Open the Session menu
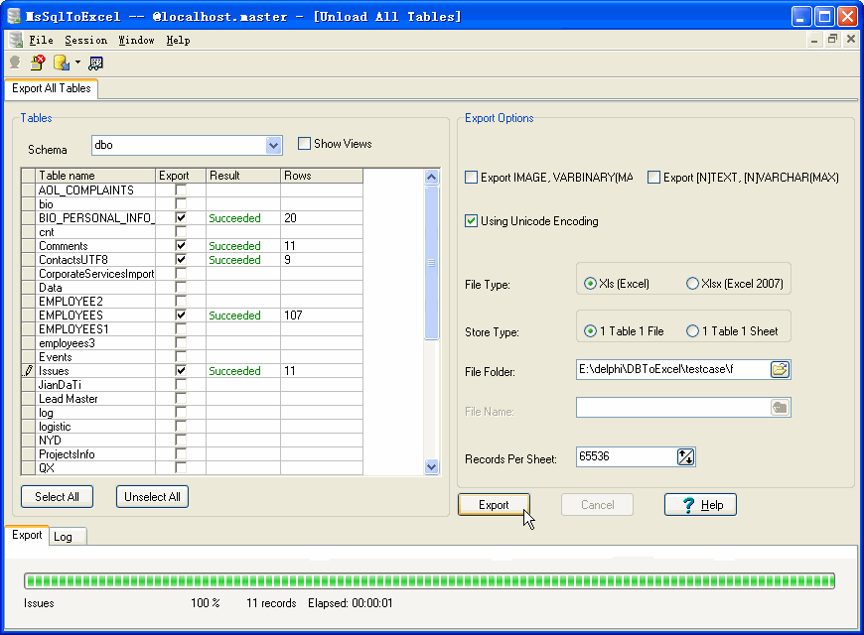The image size is (864, 635). (85, 40)
